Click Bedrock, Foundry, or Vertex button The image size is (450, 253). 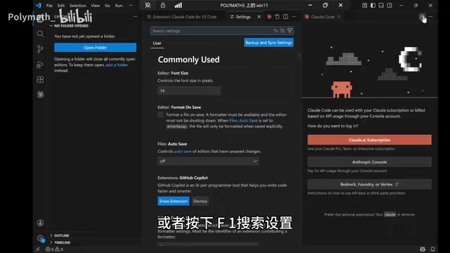[x=369, y=184]
